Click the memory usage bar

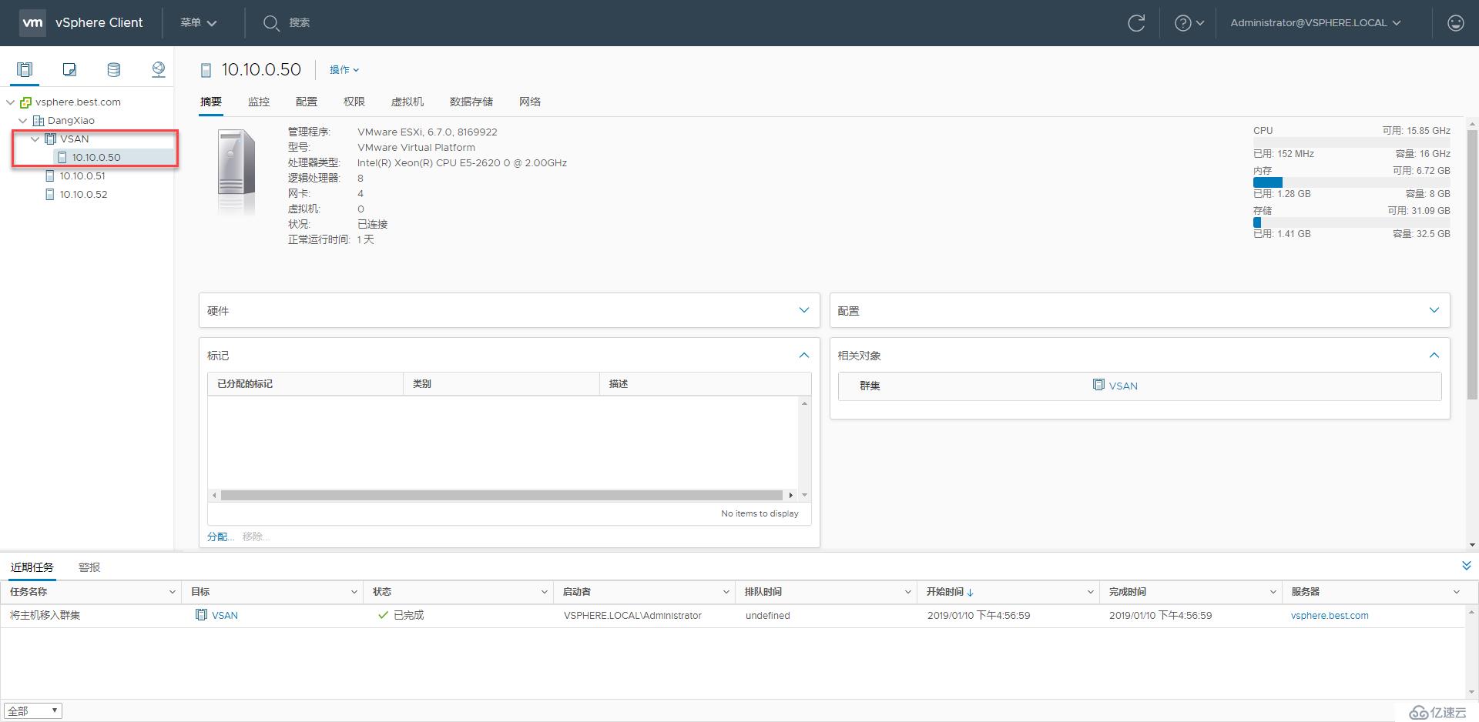(x=1351, y=182)
